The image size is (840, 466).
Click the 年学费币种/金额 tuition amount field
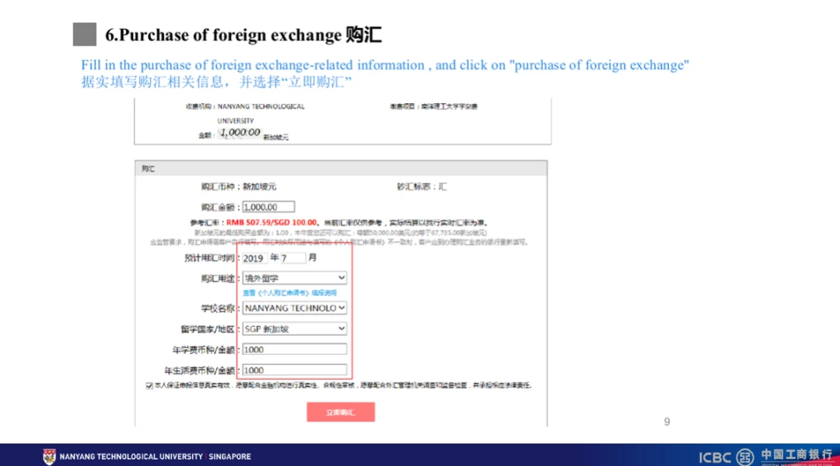[x=295, y=349]
